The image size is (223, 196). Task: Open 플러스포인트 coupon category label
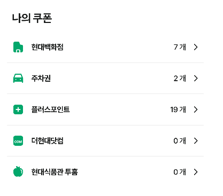[50, 109]
